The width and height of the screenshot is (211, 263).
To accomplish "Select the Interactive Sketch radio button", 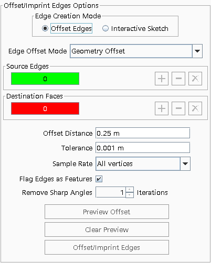I will [105, 28].
